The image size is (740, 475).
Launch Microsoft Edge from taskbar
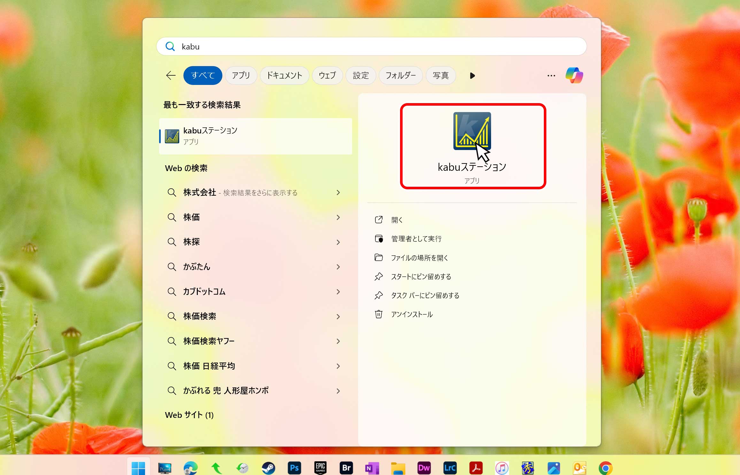[190, 468]
